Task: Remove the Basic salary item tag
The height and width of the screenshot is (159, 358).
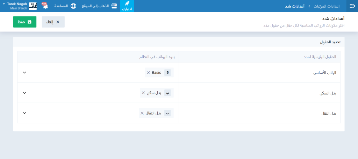Action: pyautogui.click(x=148, y=73)
